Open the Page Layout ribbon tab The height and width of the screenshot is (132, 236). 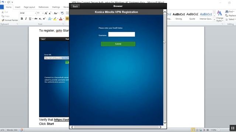tap(29, 7)
